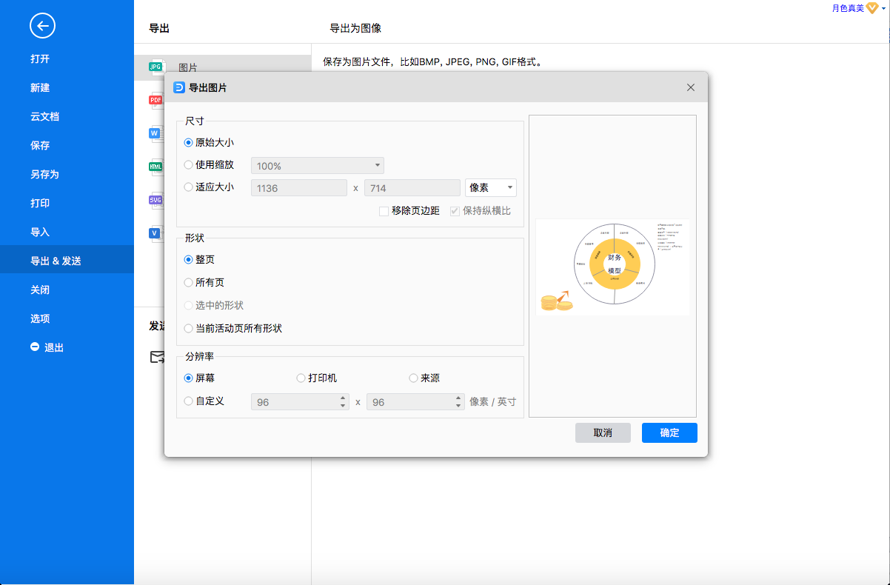Open the 100% zoom scale dropdown
The width and height of the screenshot is (890, 585).
(x=318, y=166)
